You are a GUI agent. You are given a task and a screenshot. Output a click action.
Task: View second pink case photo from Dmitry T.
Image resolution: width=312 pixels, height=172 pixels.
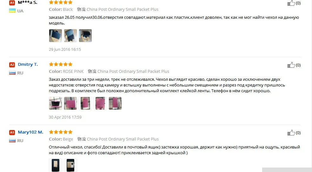[x=70, y=103]
